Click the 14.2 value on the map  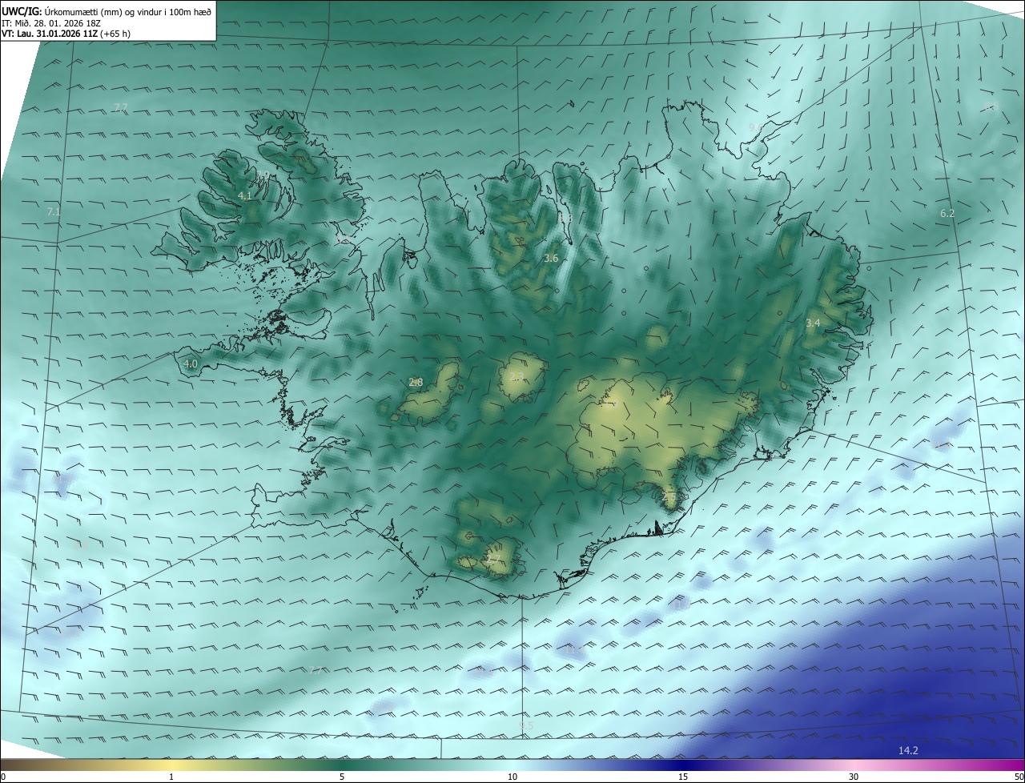coord(908,750)
